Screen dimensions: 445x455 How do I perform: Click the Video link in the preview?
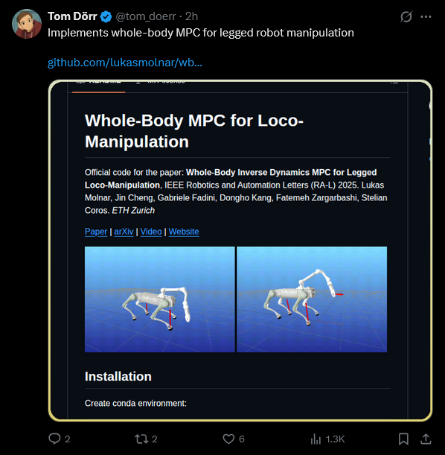tap(151, 232)
